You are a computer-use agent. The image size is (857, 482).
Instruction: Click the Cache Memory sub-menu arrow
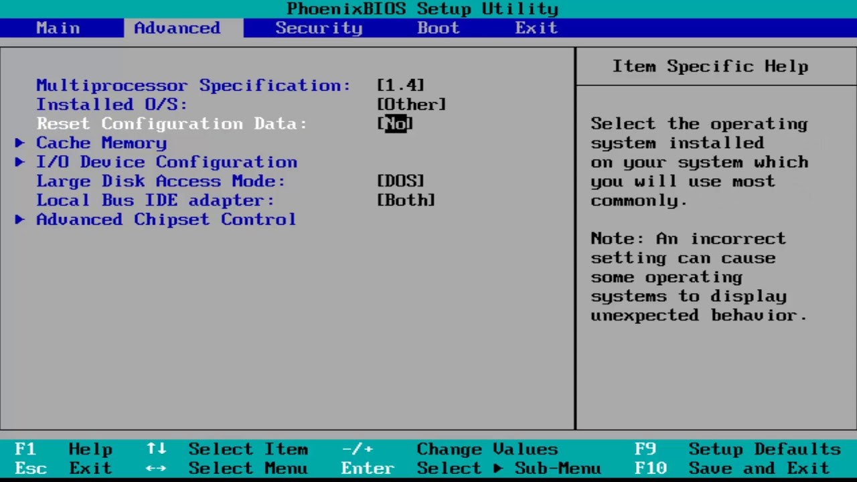pyautogui.click(x=19, y=143)
